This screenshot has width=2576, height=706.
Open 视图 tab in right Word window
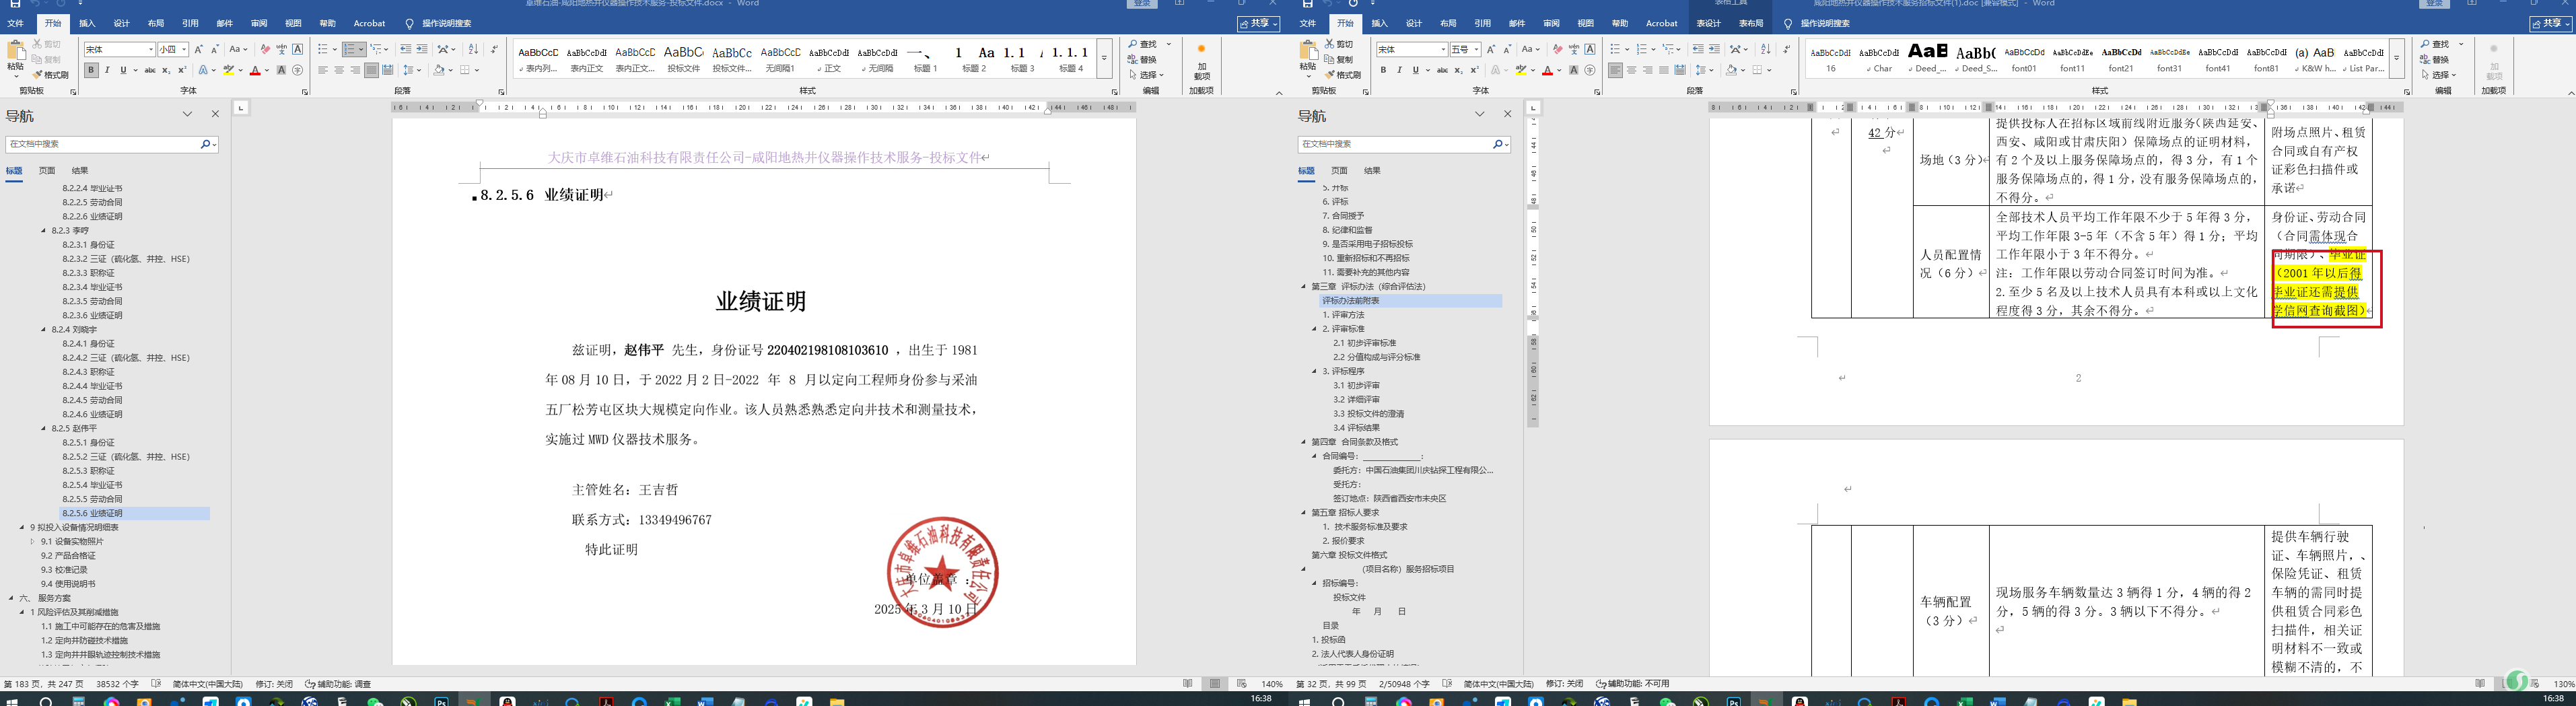point(1586,23)
